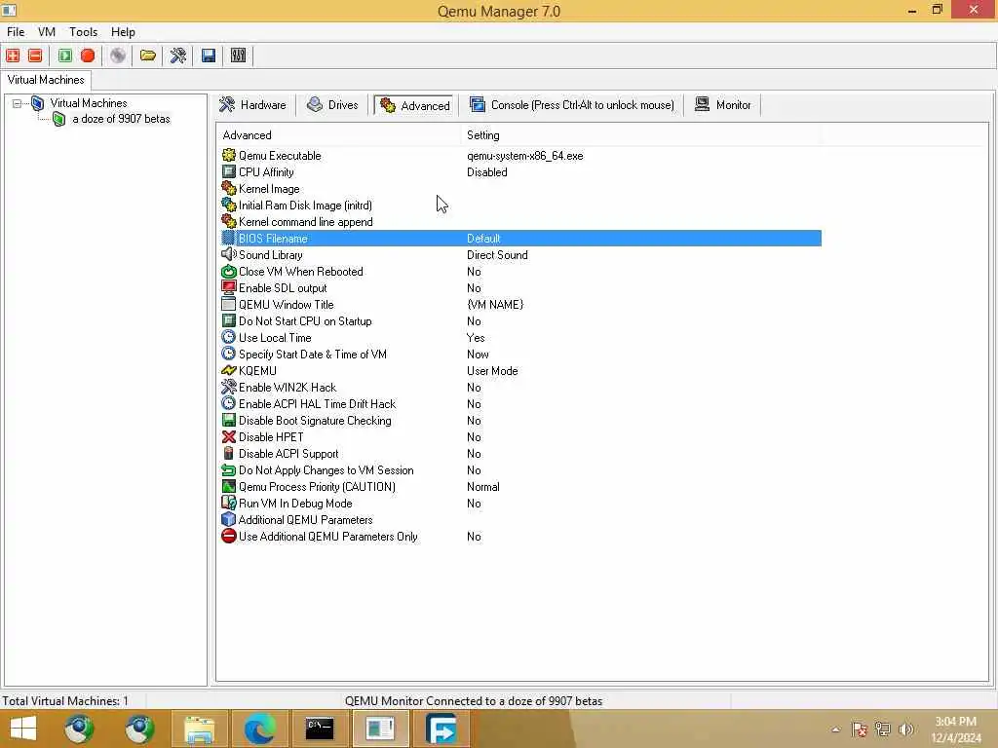Select the Enable ACPI HAL Time Drift Hack row
This screenshot has width=998, height=748.
[x=520, y=404]
